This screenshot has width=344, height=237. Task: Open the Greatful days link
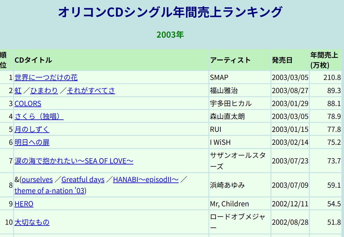point(83,179)
